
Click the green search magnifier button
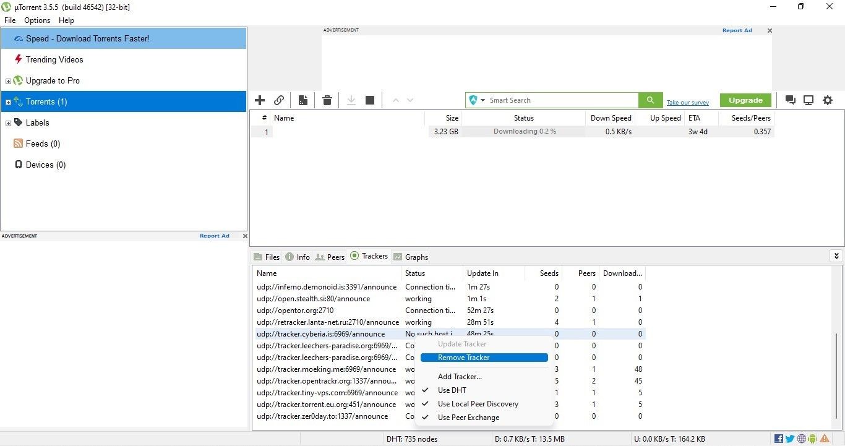click(650, 100)
